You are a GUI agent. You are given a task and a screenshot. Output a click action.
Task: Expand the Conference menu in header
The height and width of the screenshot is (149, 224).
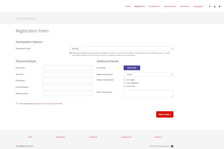click(x=154, y=6)
